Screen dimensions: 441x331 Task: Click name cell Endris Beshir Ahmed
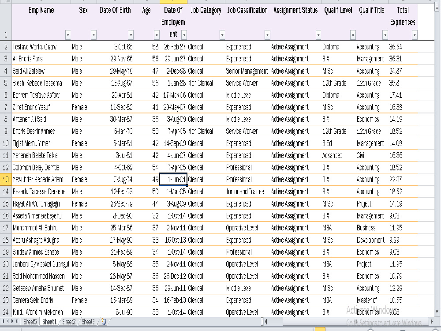pos(41,132)
